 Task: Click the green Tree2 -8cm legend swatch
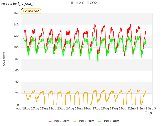pyautogui.click(x=100, y=121)
